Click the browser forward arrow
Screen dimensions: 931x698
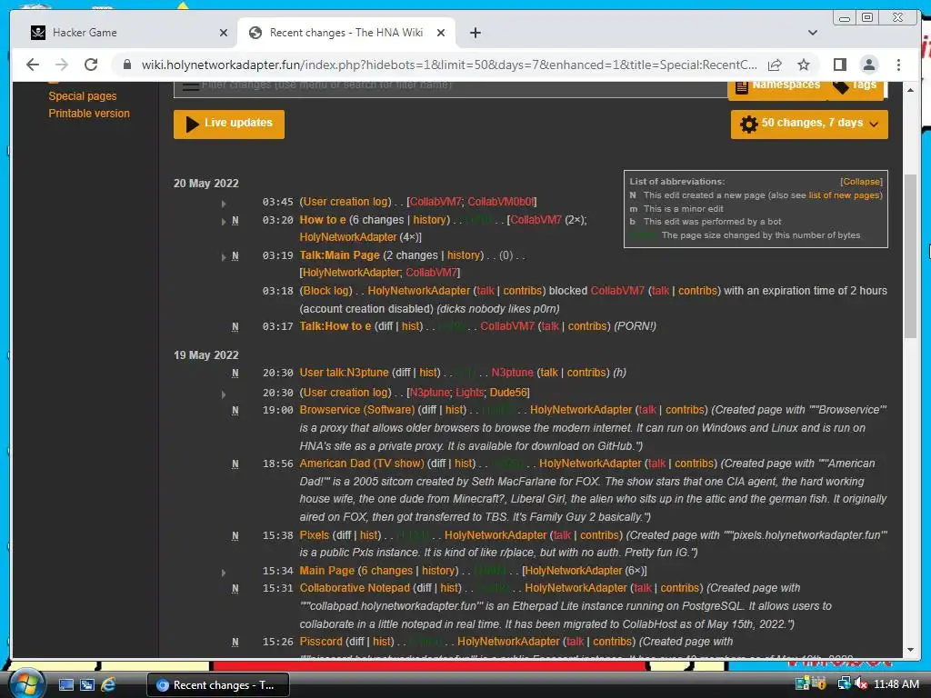pyautogui.click(x=62, y=65)
